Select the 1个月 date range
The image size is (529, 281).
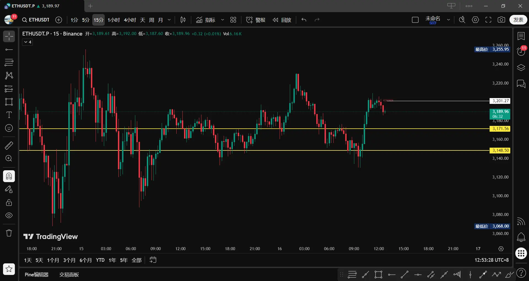53,260
